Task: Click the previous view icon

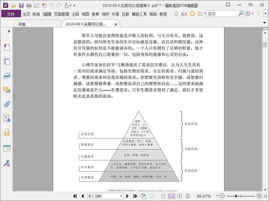Action: click(143, 196)
